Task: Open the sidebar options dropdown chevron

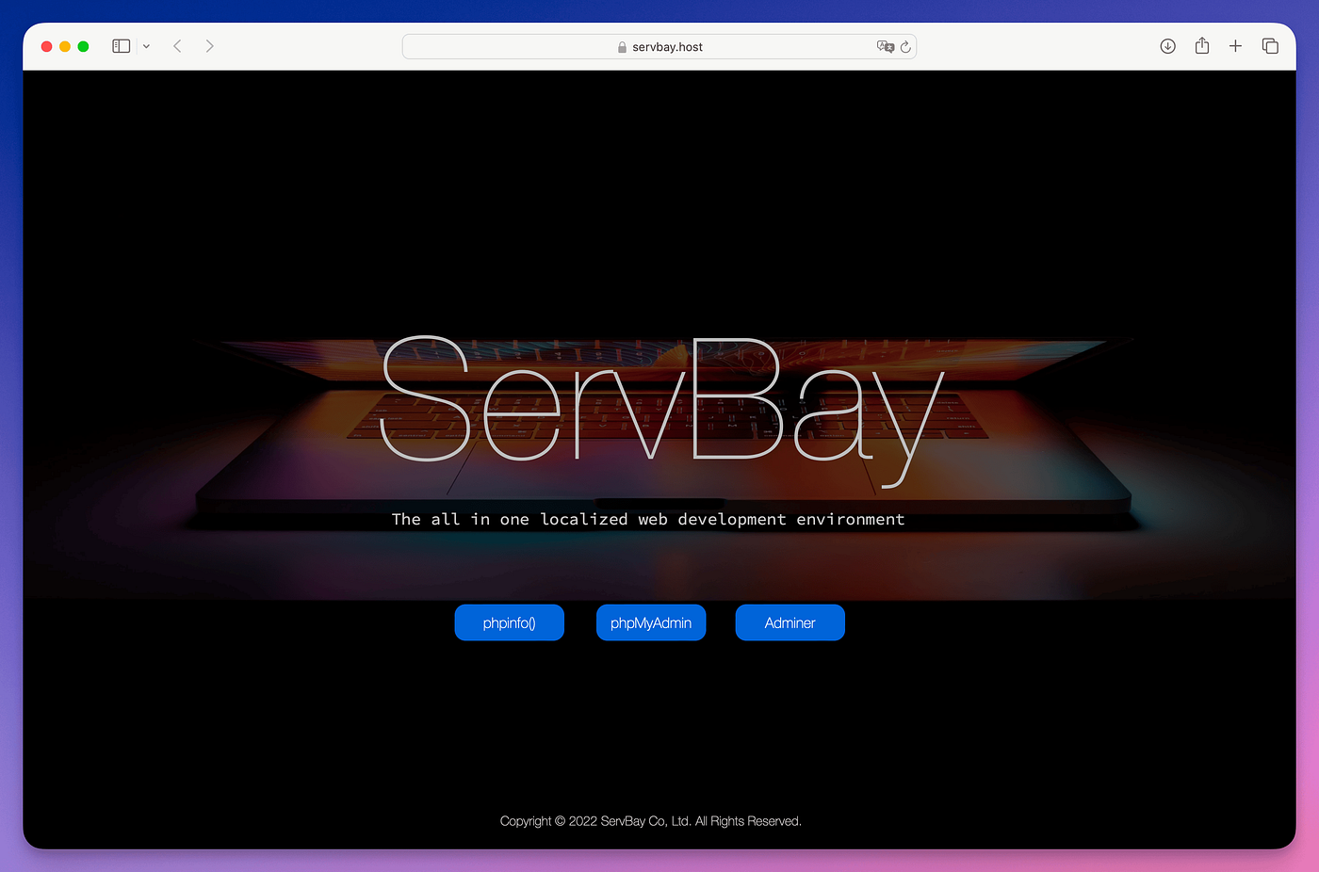Action: (x=146, y=46)
